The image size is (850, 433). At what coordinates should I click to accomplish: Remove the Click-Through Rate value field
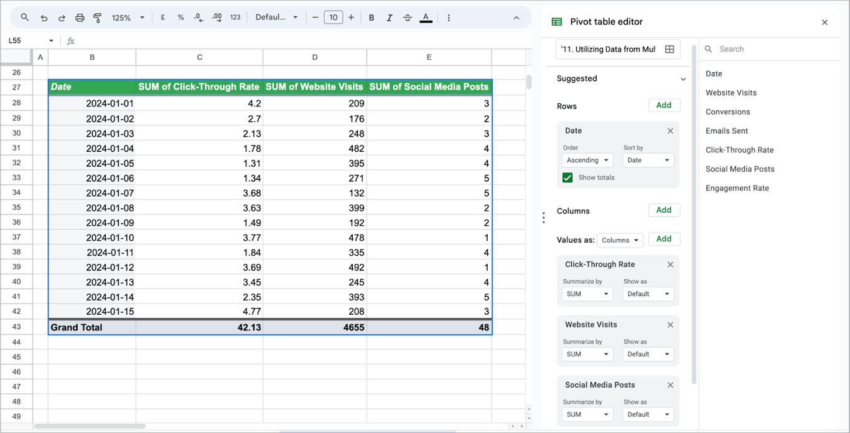[x=670, y=264]
